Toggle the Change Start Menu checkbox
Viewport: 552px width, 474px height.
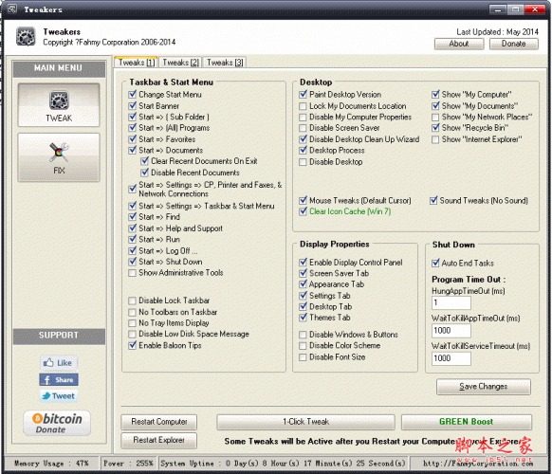tap(133, 94)
